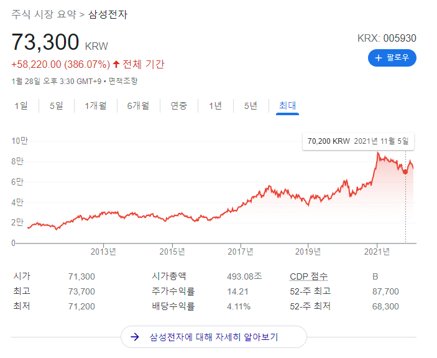Open the 주식 시장 요약 breadcrumb link
The width and height of the screenshot is (437, 358).
coord(44,14)
